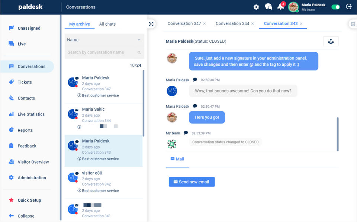Open the chat bubbles icon in the top bar
Image resolution: width=357 pixels, height=222 pixels.
tap(268, 7)
